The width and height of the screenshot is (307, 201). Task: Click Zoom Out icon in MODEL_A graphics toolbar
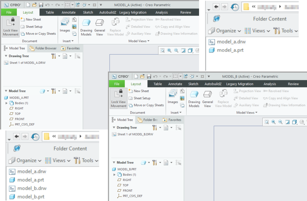[176, 51]
